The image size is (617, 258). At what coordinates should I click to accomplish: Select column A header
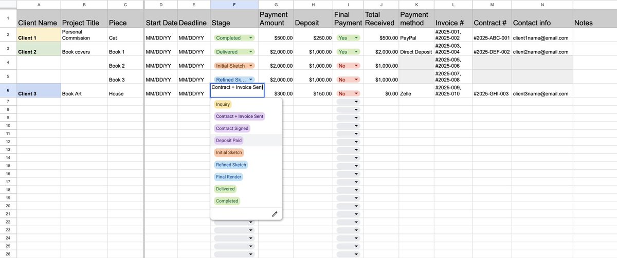point(39,4)
